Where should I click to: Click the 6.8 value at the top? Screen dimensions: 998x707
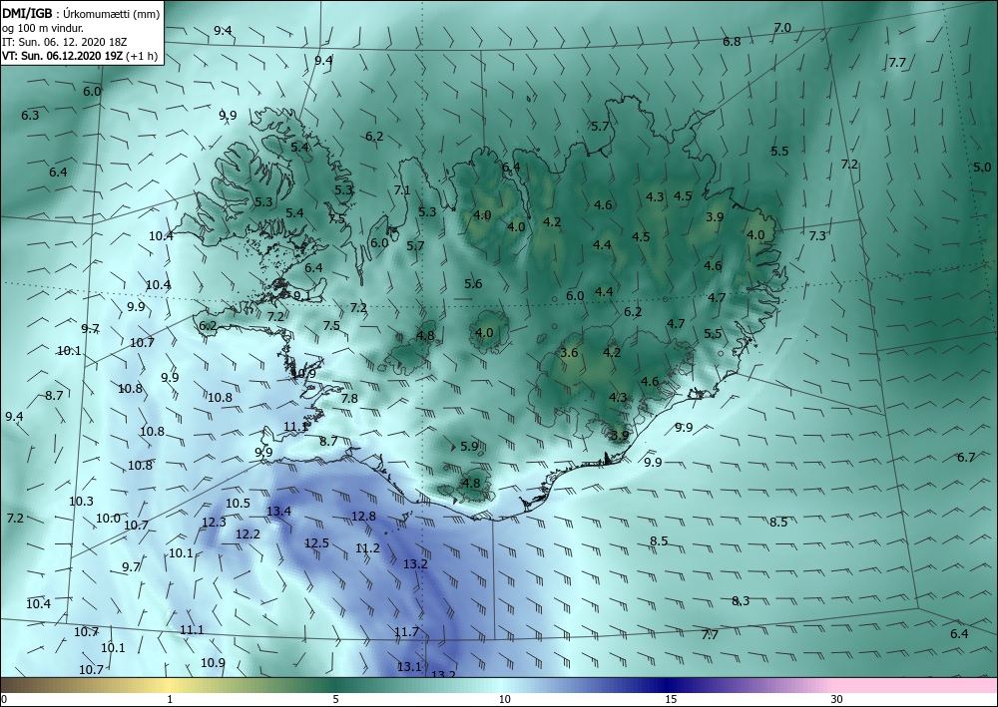732,42
